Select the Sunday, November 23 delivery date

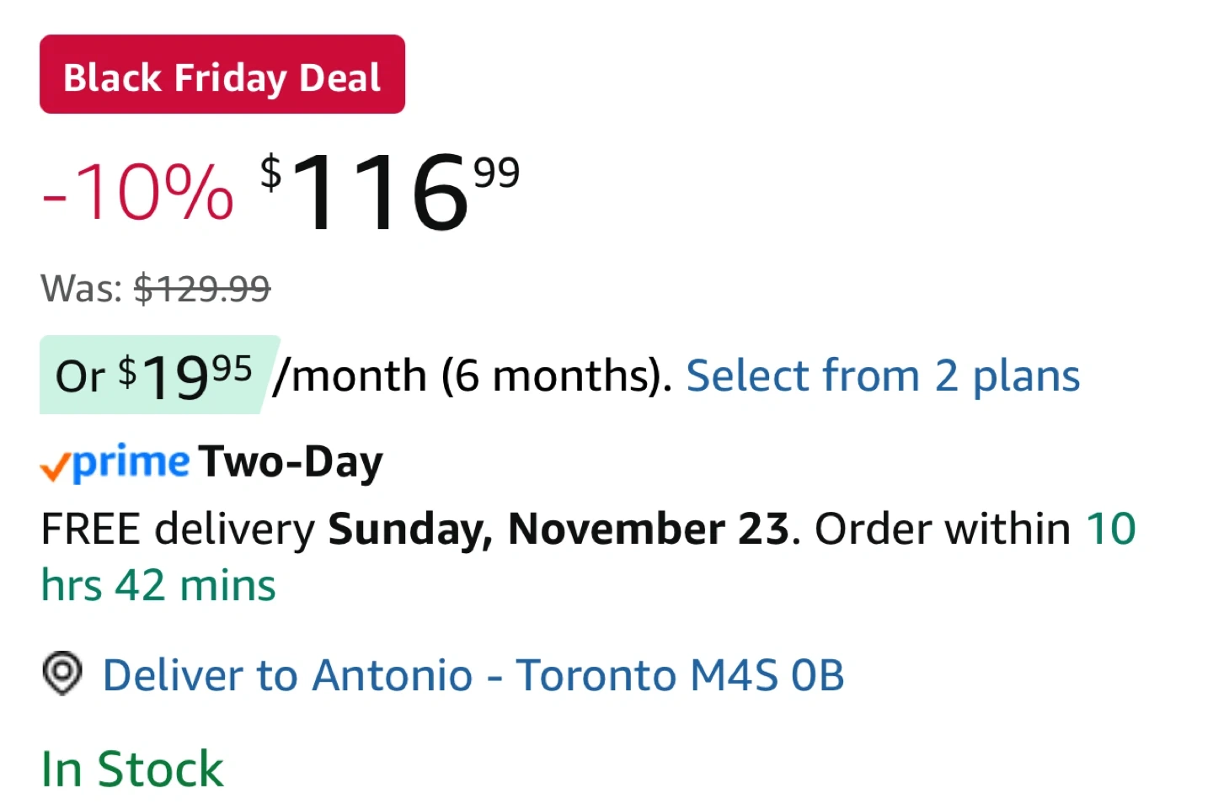pos(558,529)
